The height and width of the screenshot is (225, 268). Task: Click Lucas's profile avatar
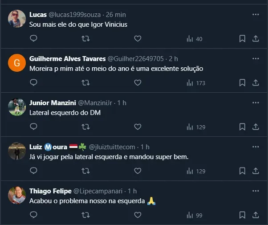coord(17,18)
